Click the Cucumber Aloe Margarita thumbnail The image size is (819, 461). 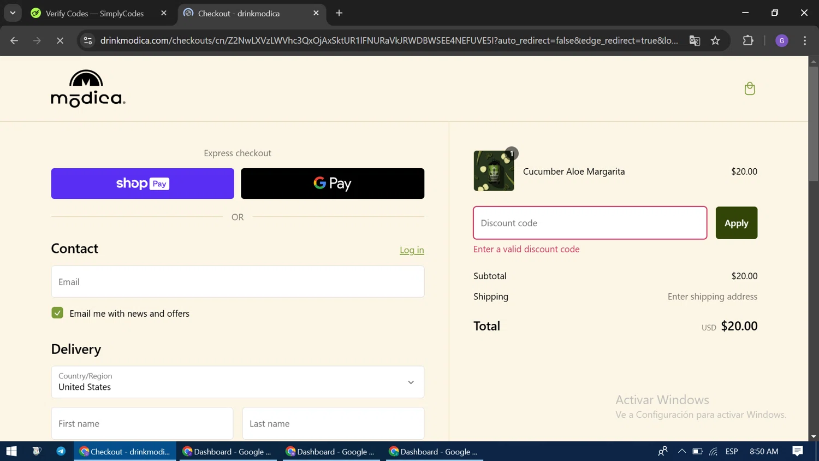[494, 171]
